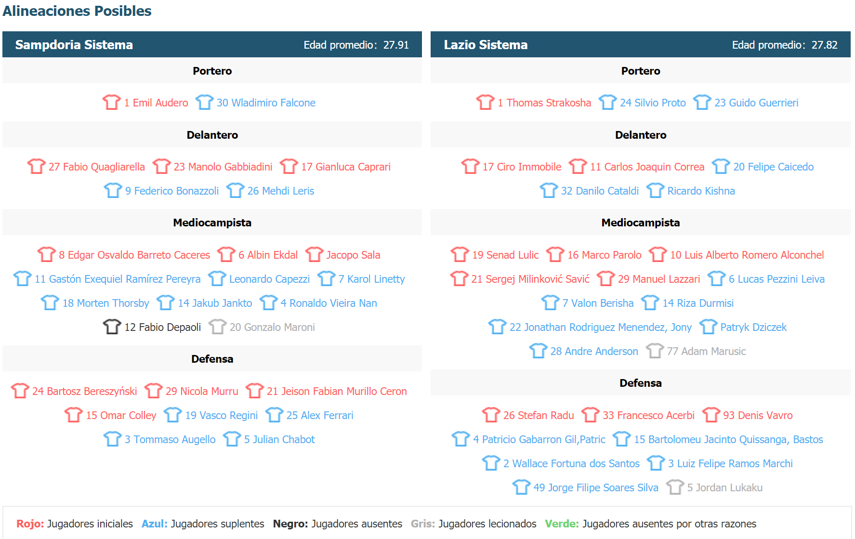This screenshot has height=539, width=855.
Task: Click the gray jersey icon by Adam Marusic
Action: click(x=655, y=351)
